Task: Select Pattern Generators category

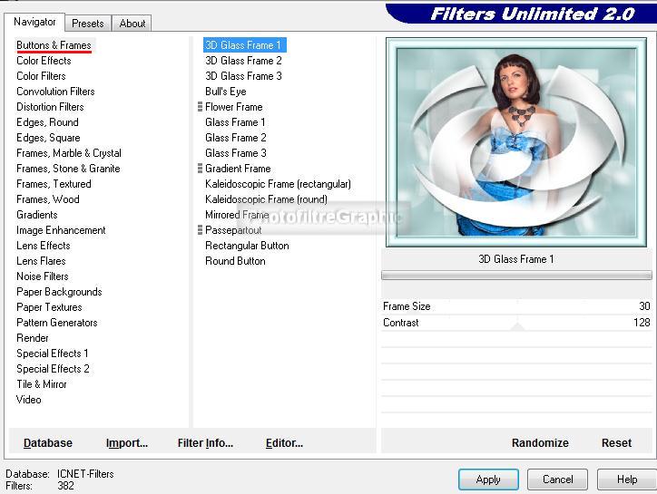Action: (57, 324)
